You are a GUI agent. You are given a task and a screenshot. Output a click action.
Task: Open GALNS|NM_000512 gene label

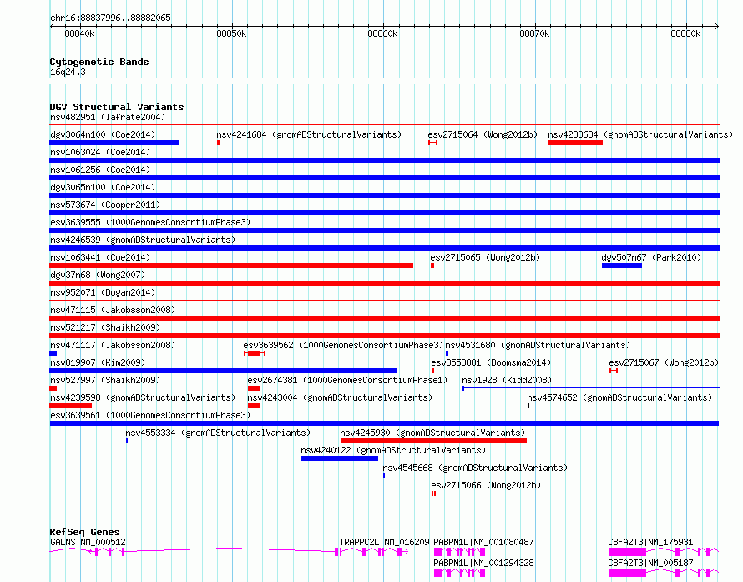coord(88,542)
